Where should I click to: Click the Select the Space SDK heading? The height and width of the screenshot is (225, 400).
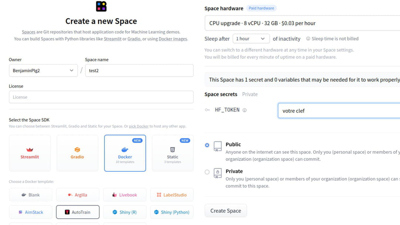coord(29,120)
